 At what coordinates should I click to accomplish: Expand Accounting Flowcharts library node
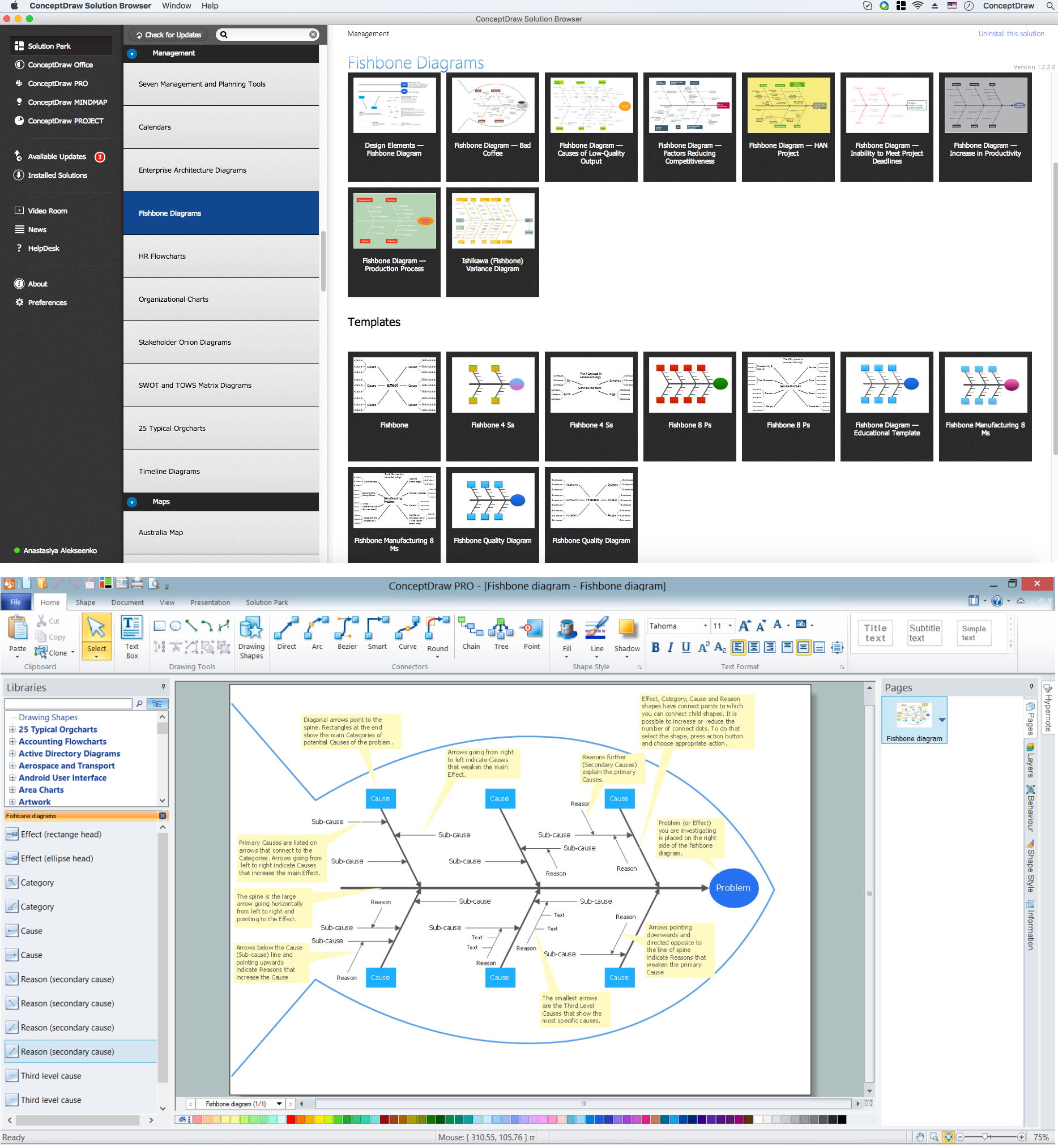pyautogui.click(x=12, y=741)
